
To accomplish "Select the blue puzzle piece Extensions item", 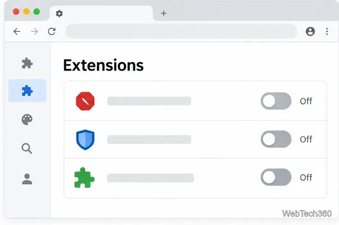I will (27, 90).
